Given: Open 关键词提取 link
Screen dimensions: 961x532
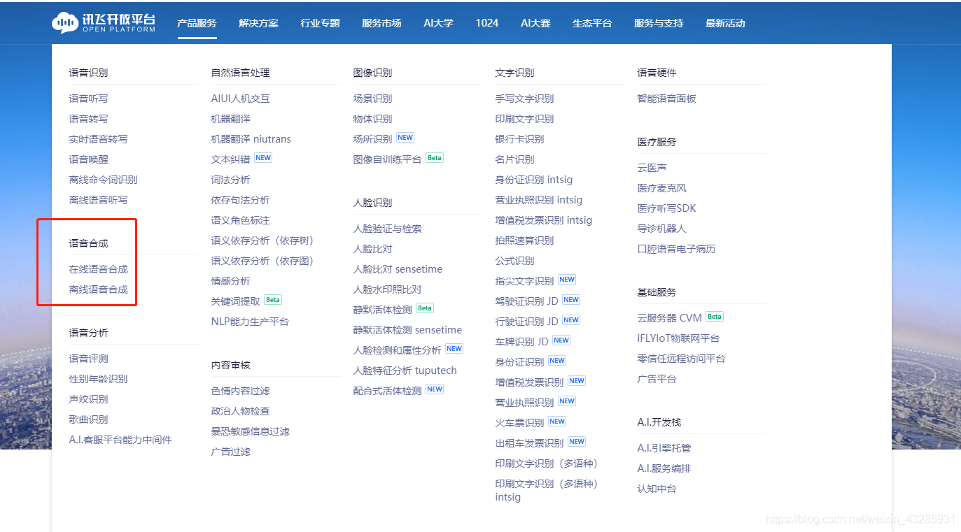Looking at the screenshot, I should click(x=236, y=301).
